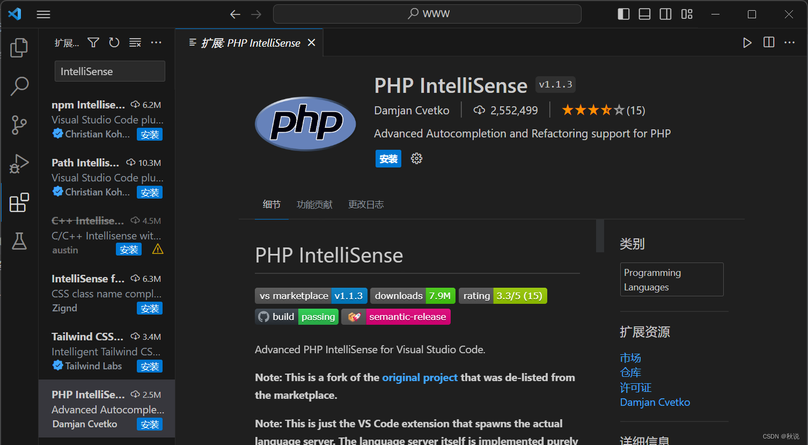Install Path Intellisense extension
This screenshot has height=445, width=808.
point(150,193)
